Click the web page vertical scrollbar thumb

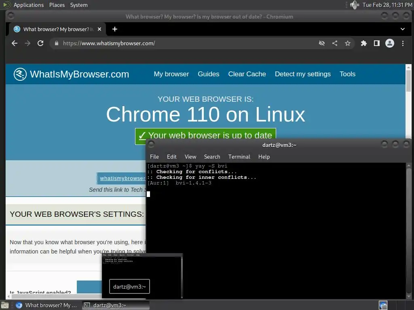tap(408, 80)
